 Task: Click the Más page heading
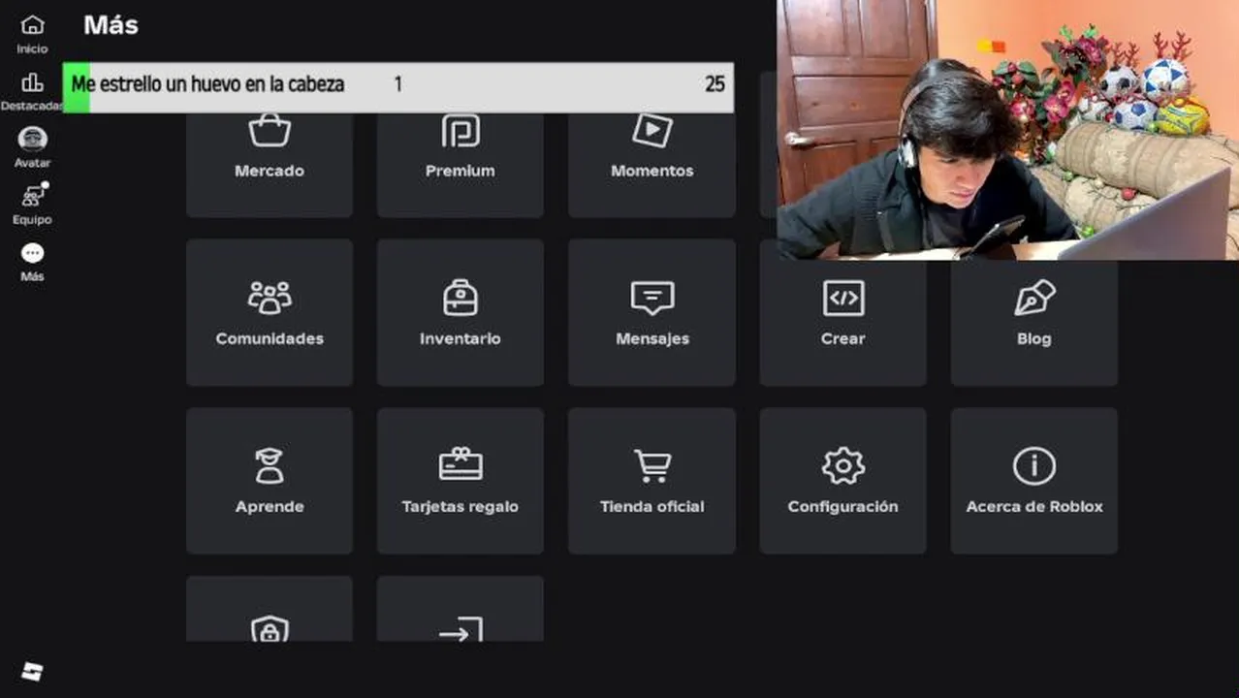click(111, 25)
